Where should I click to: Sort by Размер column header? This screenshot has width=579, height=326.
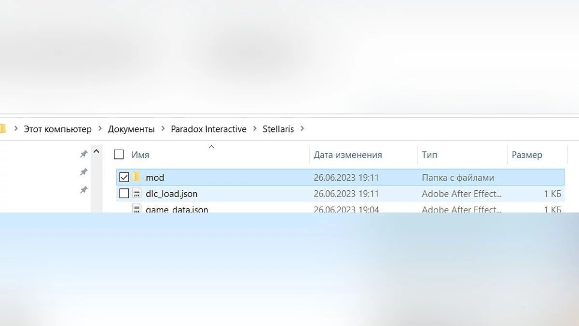pyautogui.click(x=527, y=155)
